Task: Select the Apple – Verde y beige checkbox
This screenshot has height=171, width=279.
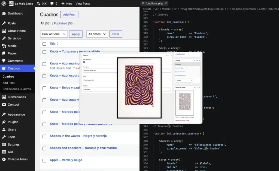Action: [x=44, y=160]
